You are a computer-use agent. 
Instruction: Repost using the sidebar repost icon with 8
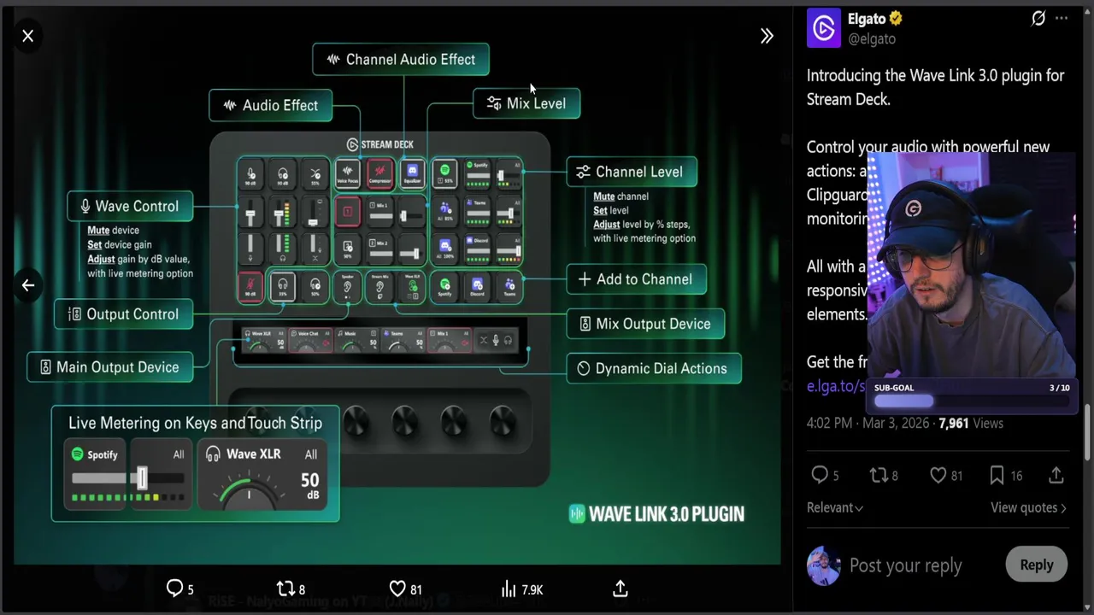884,475
